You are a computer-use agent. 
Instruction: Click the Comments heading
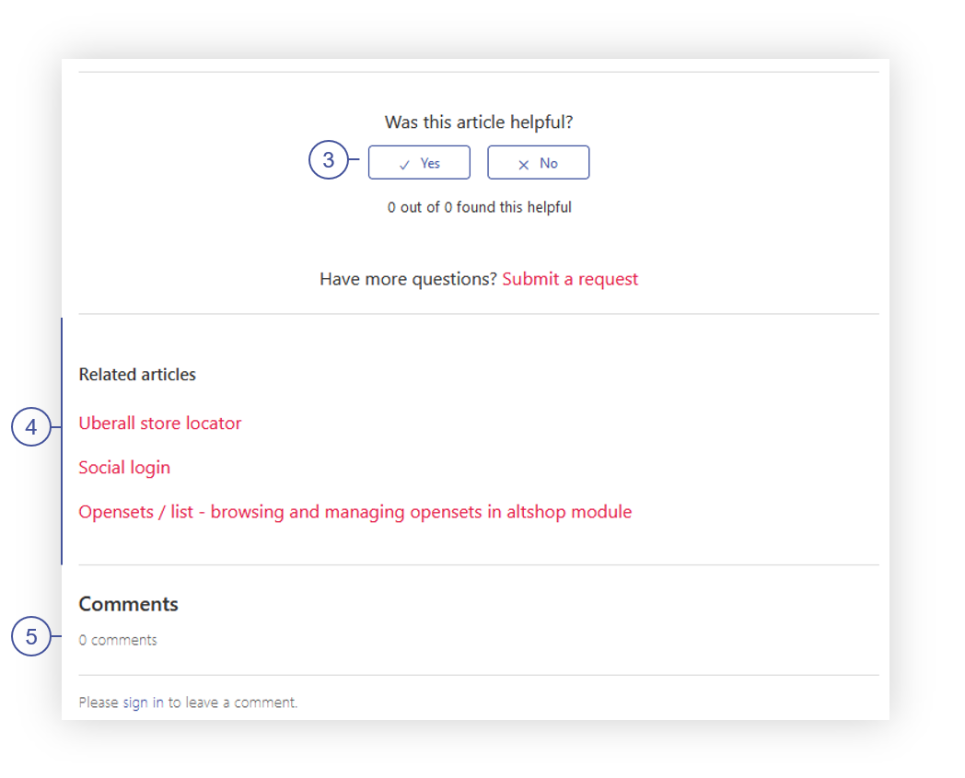129,604
